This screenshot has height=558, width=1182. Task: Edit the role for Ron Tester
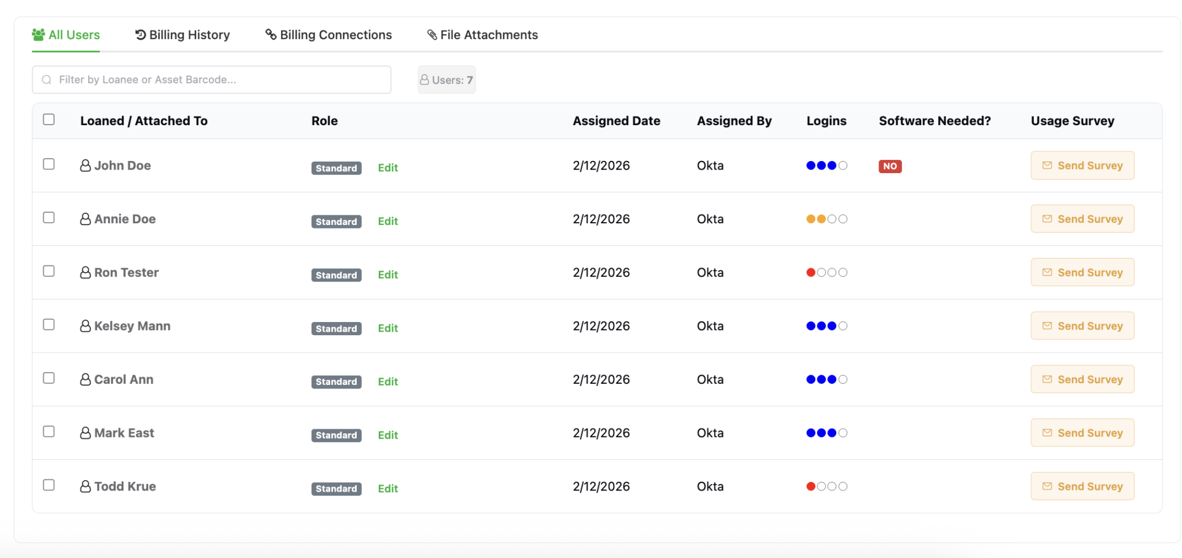coord(388,275)
